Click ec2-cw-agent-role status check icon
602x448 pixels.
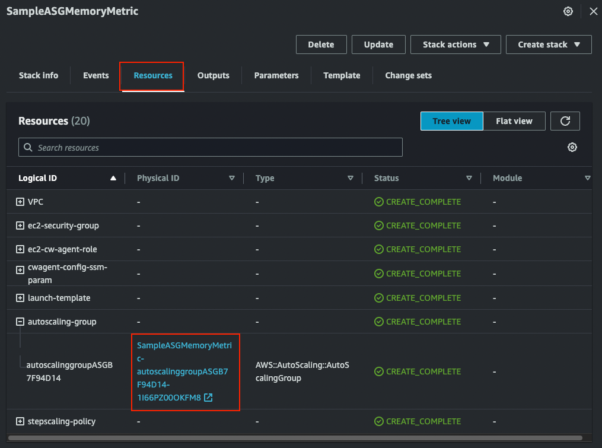coord(378,249)
